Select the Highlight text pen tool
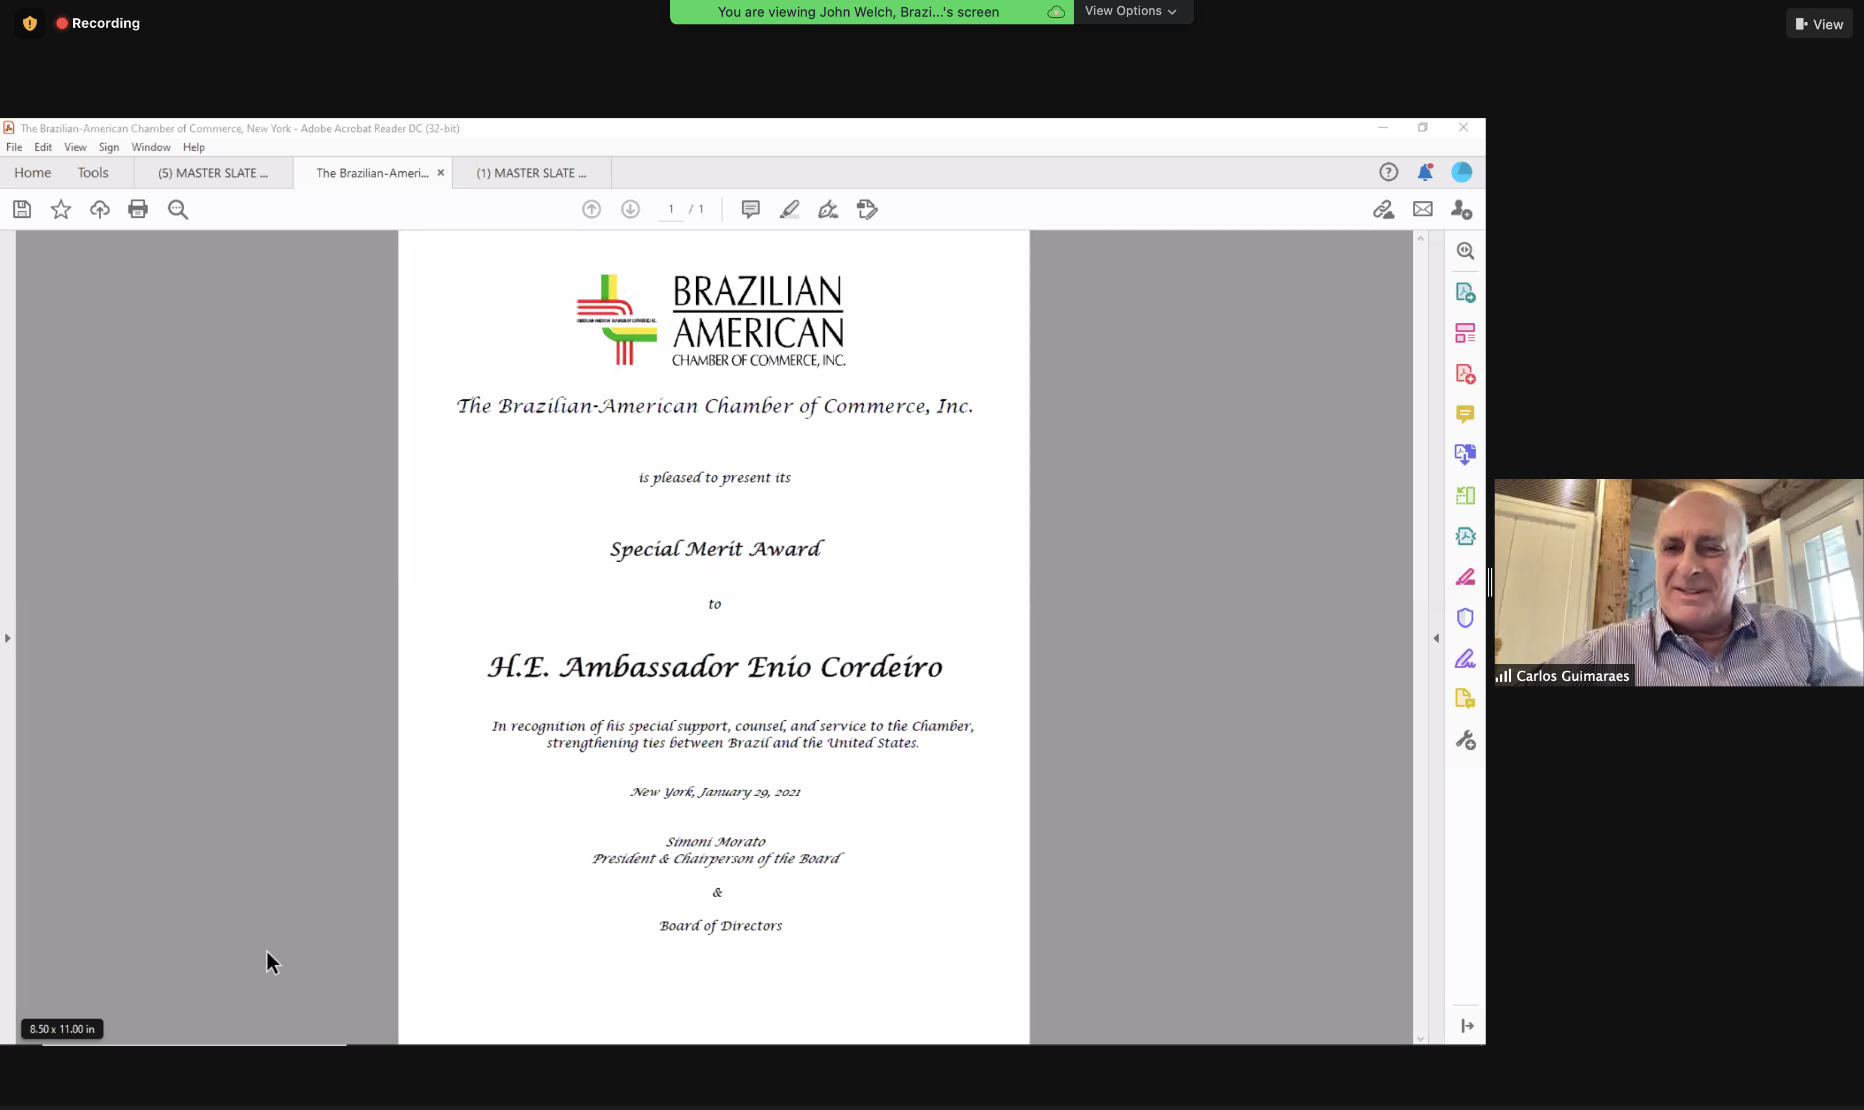1864x1110 pixels. pos(789,210)
